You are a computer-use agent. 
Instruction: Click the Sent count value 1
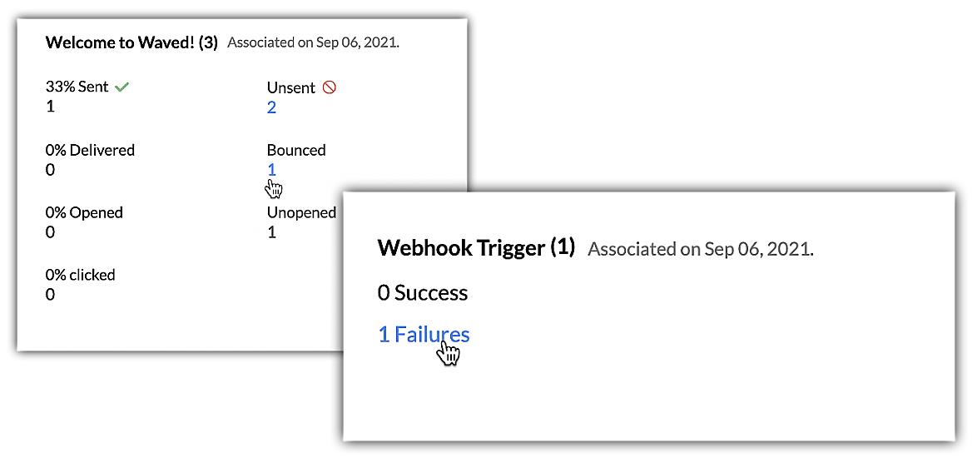click(50, 107)
